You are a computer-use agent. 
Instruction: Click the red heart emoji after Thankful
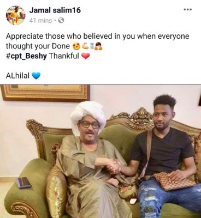(85, 56)
